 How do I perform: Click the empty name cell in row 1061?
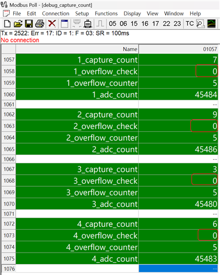pos(77,104)
